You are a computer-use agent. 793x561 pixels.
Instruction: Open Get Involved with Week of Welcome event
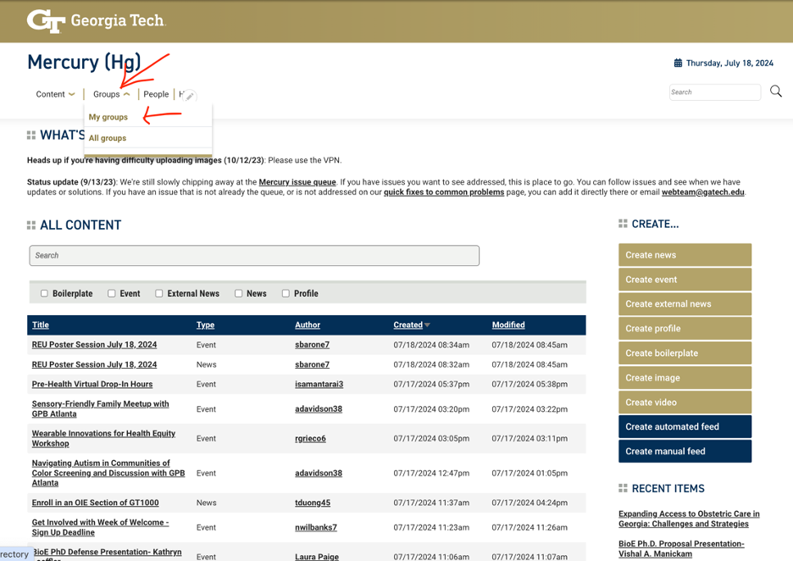[100, 527]
